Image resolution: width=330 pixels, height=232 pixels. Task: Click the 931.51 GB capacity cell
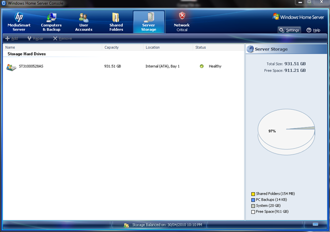[x=112, y=67]
